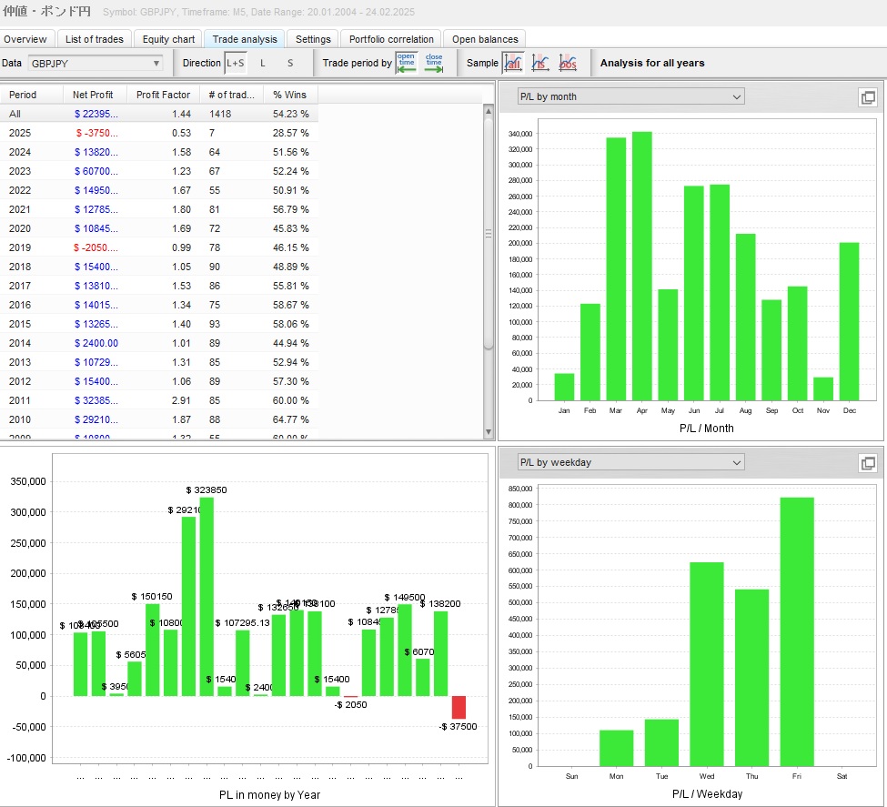Expand the P/L by month dropdown
This screenshot has height=807, width=887.
click(630, 96)
